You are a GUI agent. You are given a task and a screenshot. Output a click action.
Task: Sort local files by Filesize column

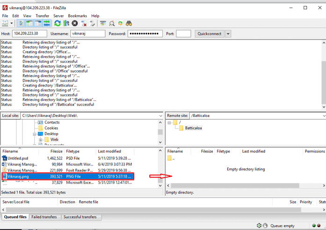pos(51,151)
